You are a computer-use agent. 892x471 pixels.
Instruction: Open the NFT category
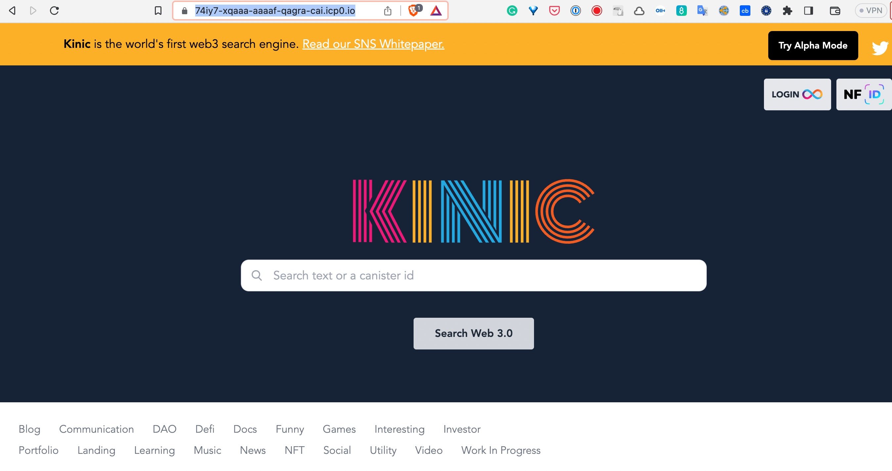pyautogui.click(x=294, y=450)
